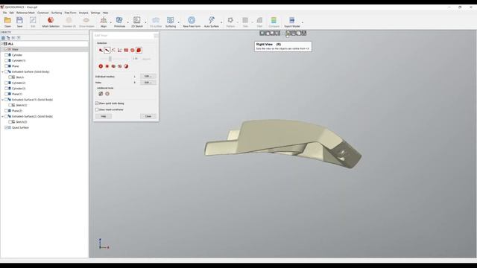The image size is (477, 268).
Task: Open the Reference Mesh menu
Action: click(x=25, y=13)
